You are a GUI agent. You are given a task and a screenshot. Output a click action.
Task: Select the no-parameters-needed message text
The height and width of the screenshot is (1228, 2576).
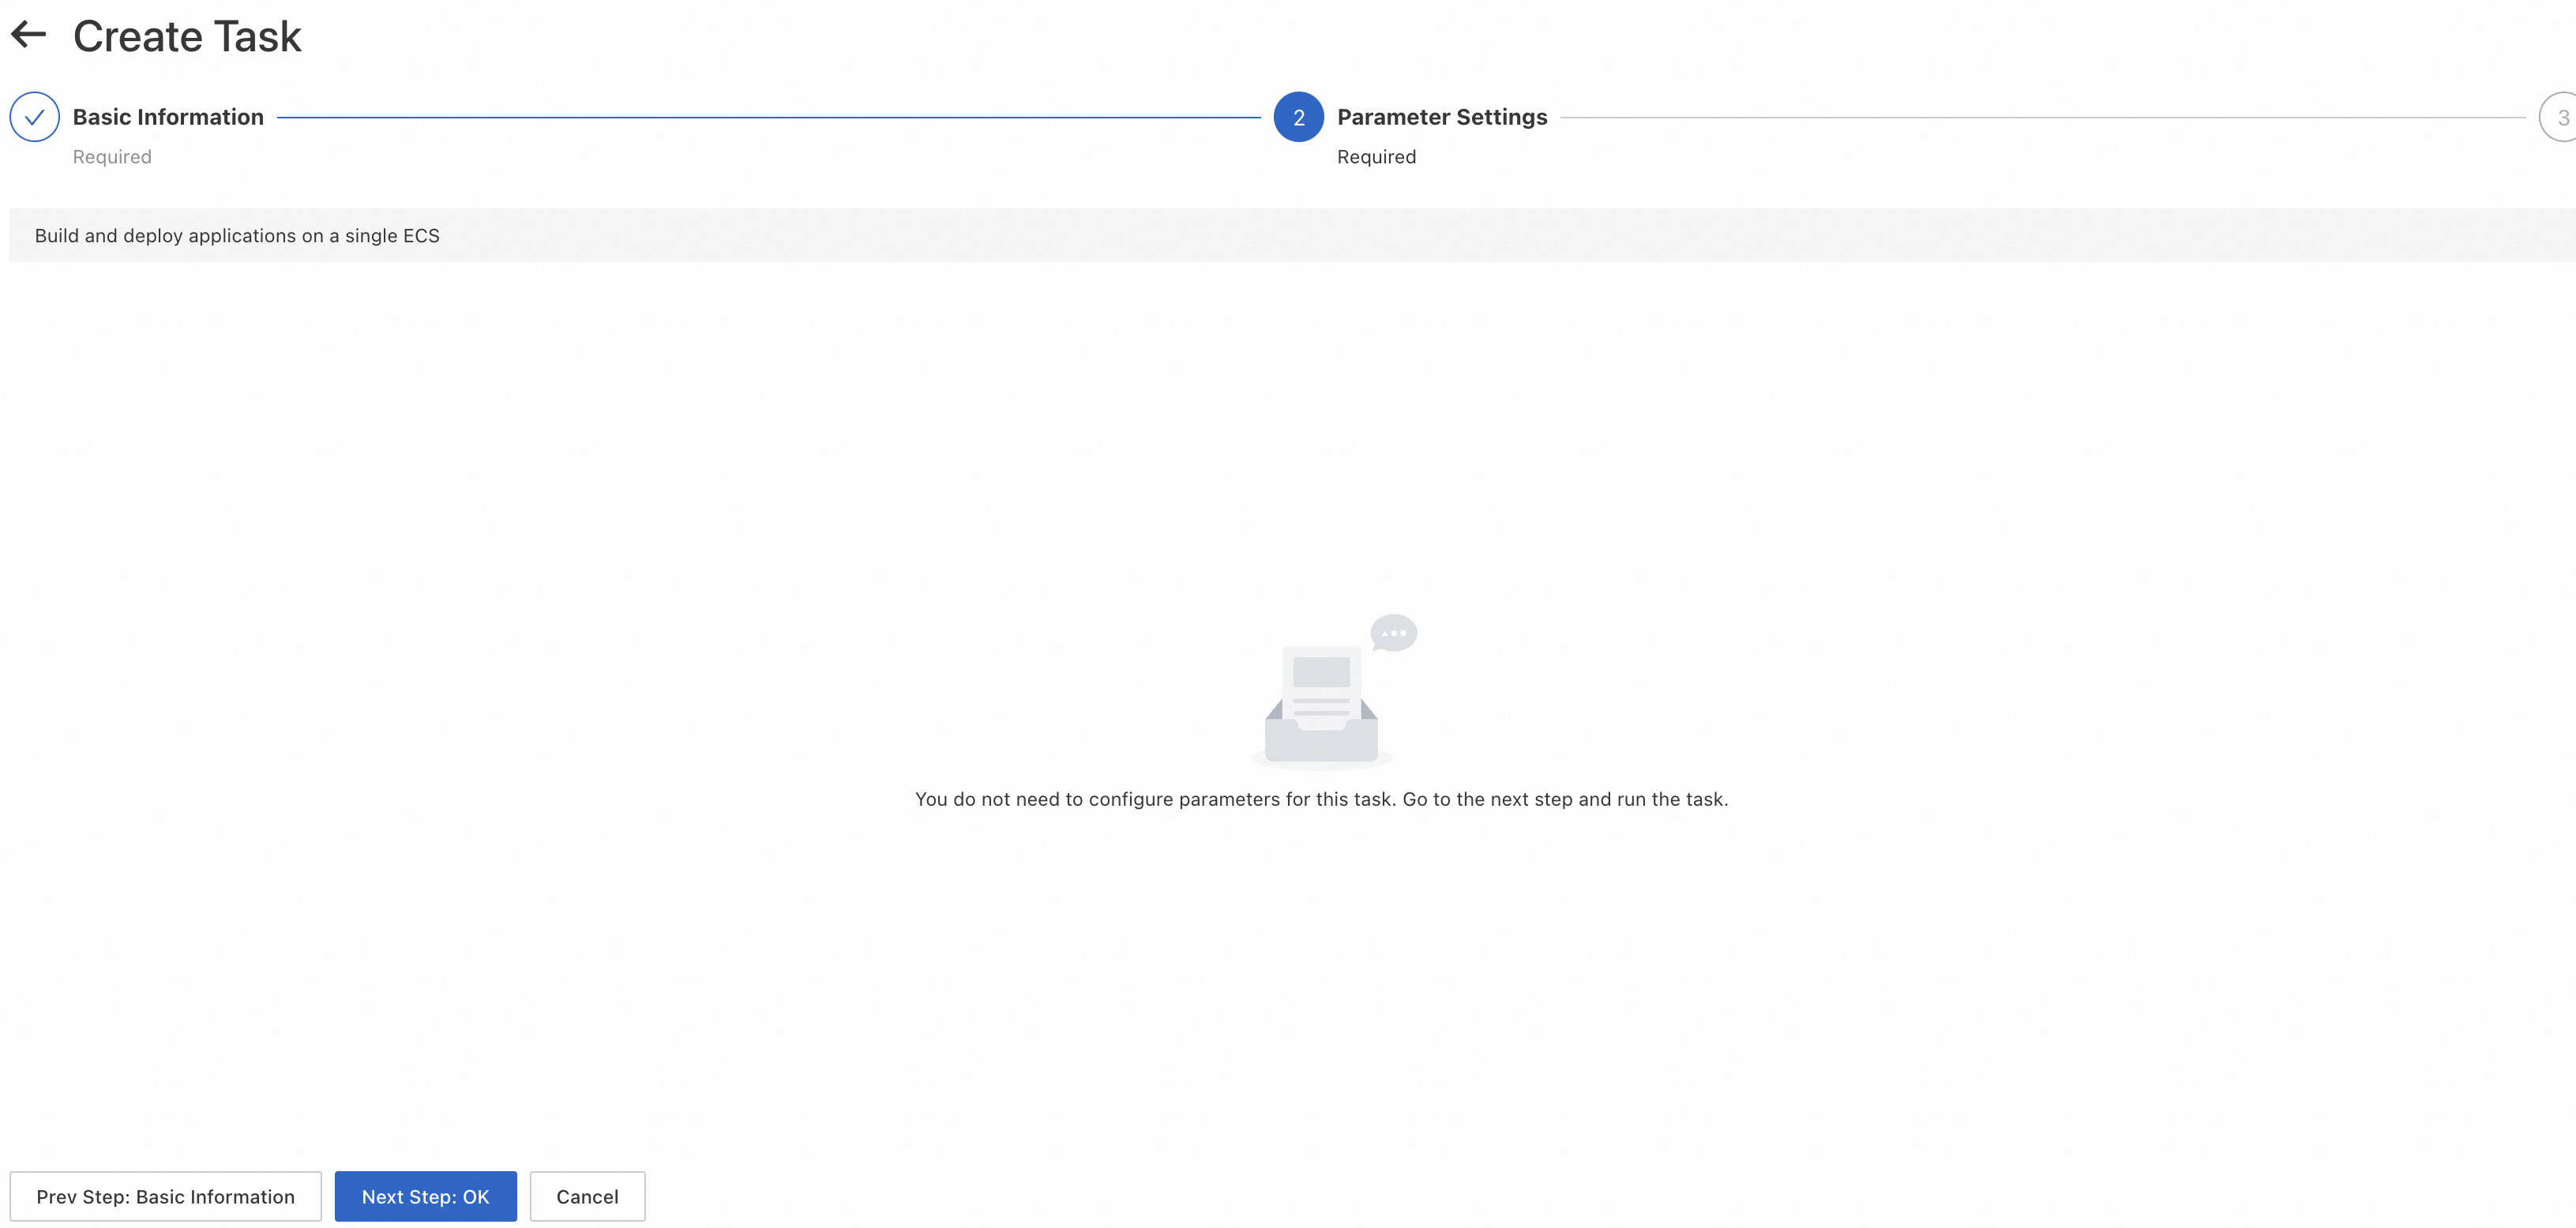(1322, 799)
